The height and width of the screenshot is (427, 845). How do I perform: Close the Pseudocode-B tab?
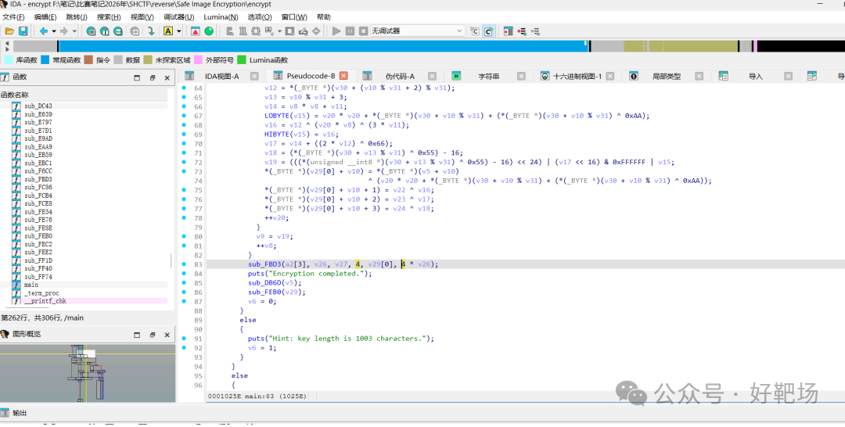pos(343,76)
